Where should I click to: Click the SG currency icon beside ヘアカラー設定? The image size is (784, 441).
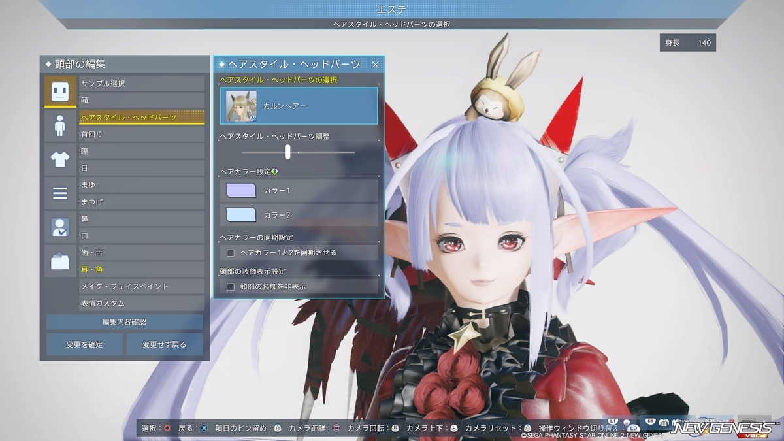[275, 171]
